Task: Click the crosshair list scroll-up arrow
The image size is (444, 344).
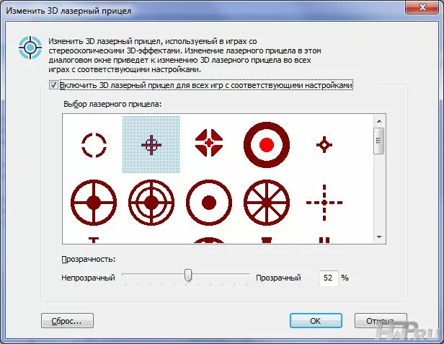Action: point(378,121)
